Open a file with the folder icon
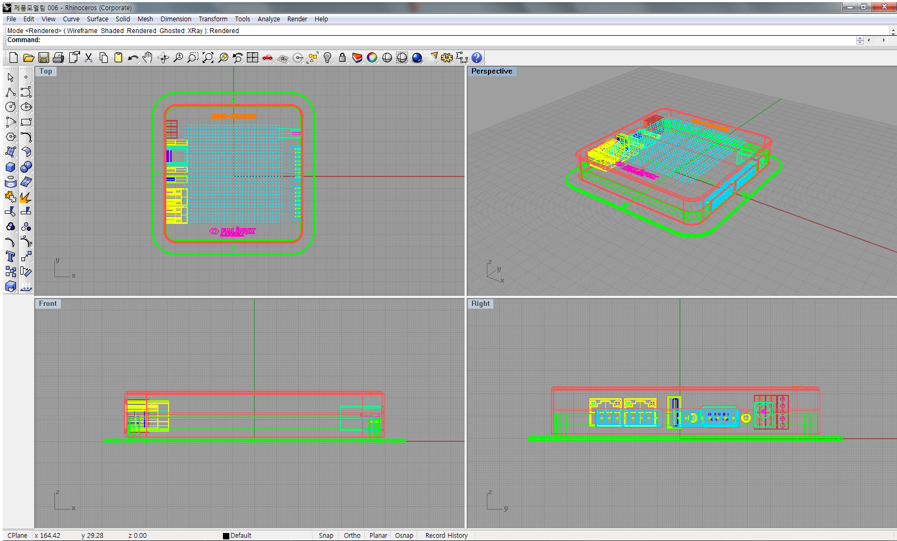 tap(29, 58)
